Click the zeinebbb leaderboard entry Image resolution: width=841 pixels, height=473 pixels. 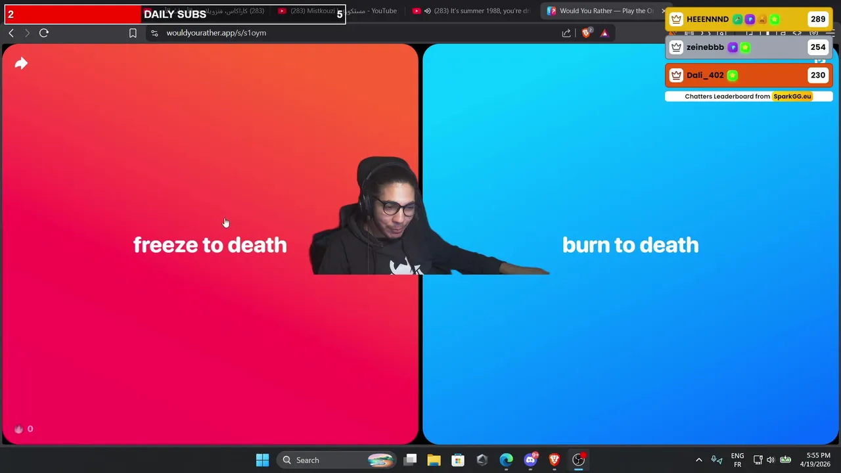coord(748,47)
